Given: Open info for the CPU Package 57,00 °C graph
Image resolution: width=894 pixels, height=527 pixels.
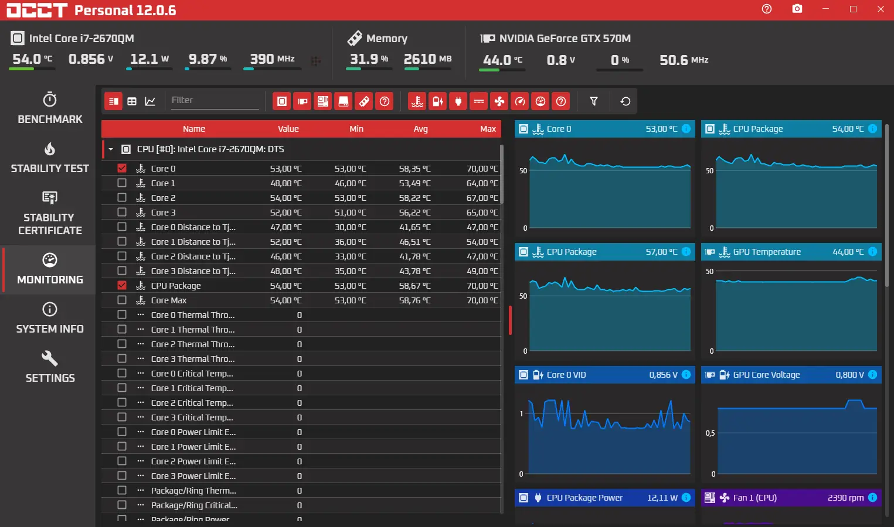Looking at the screenshot, I should (x=686, y=252).
